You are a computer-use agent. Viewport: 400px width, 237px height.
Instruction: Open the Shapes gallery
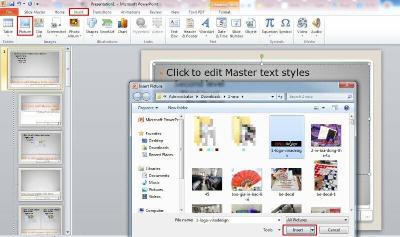coord(92,27)
